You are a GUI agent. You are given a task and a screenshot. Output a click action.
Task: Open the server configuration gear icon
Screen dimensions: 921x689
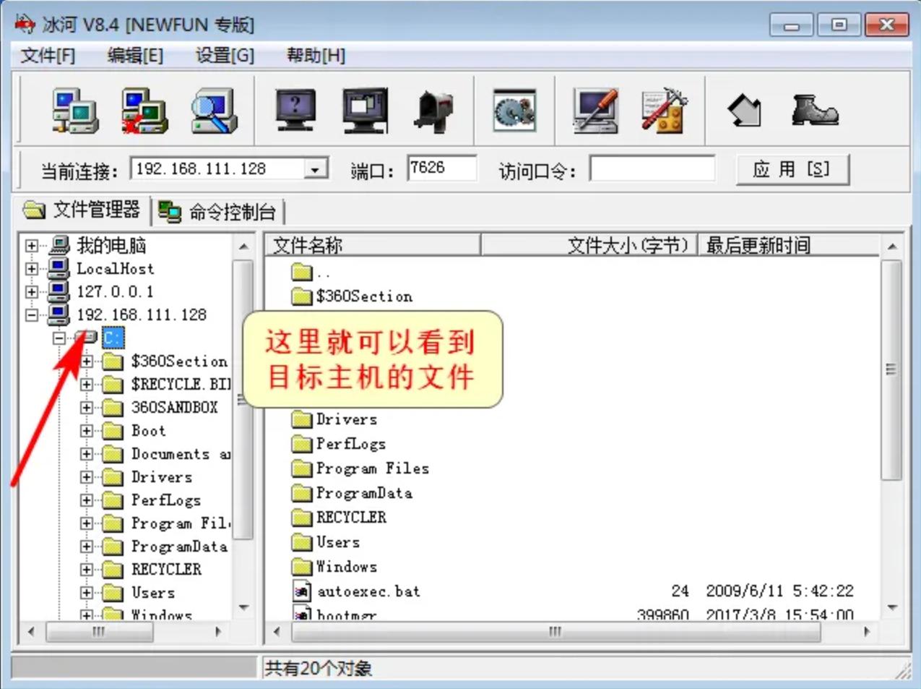(515, 110)
